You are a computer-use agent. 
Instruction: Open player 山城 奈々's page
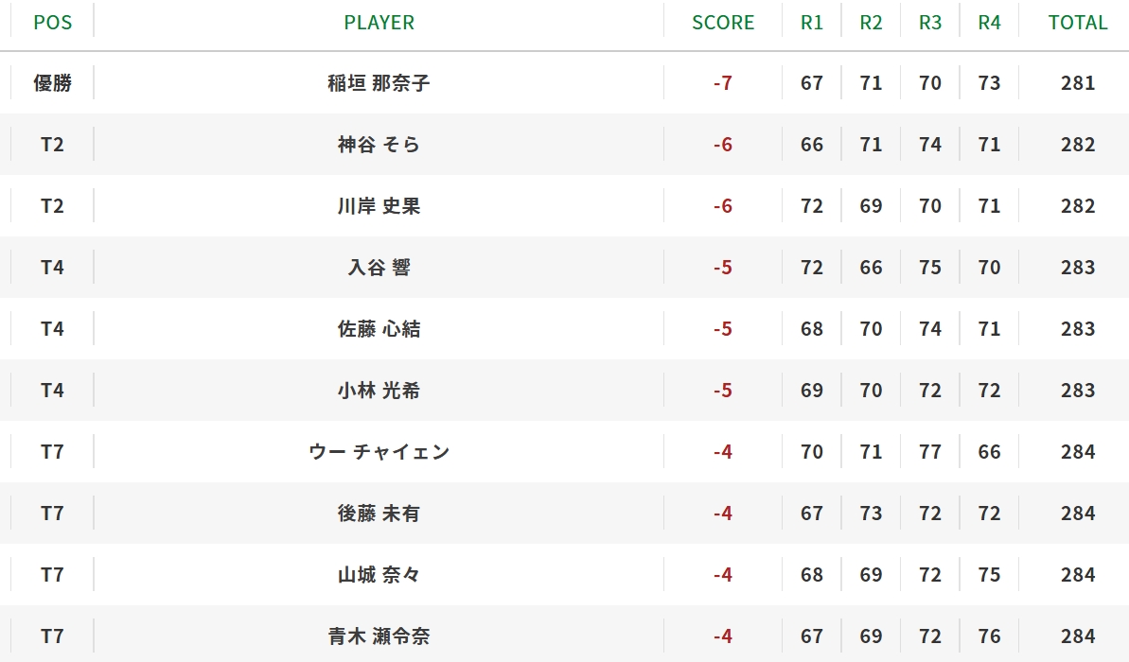tap(379, 575)
